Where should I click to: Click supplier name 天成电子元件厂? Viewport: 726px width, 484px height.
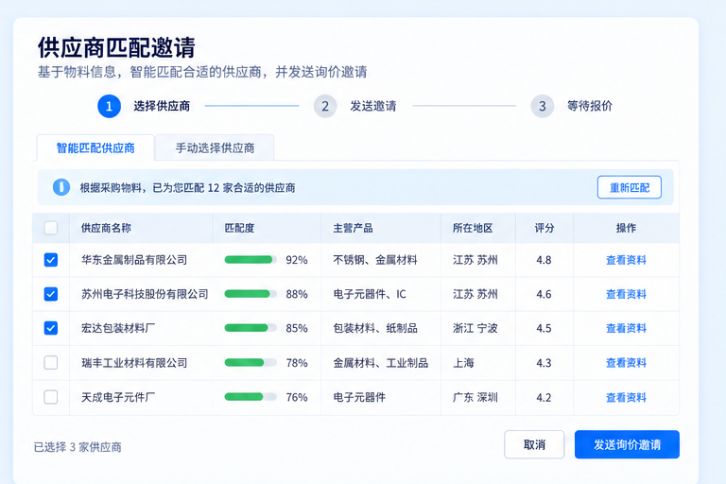coord(118,397)
